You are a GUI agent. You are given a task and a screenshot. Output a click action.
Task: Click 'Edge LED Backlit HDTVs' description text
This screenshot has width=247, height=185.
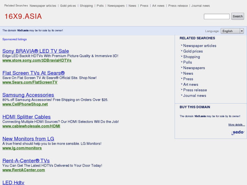point(60,56)
